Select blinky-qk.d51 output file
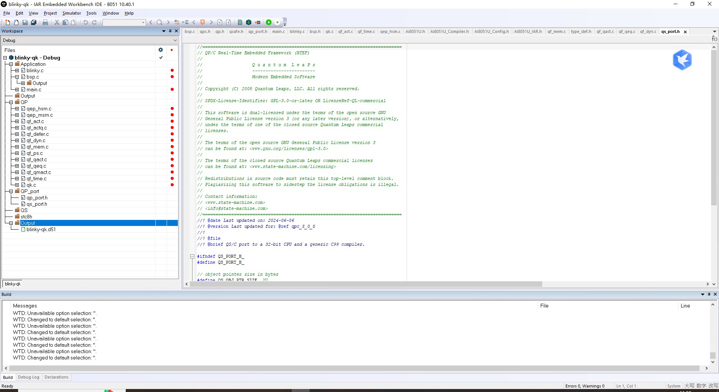The width and height of the screenshot is (719, 392). [x=41, y=229]
